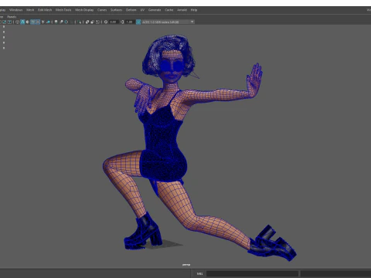This screenshot has width=371, height=278.
Task: Click the persp camera label
Action: tap(186, 265)
